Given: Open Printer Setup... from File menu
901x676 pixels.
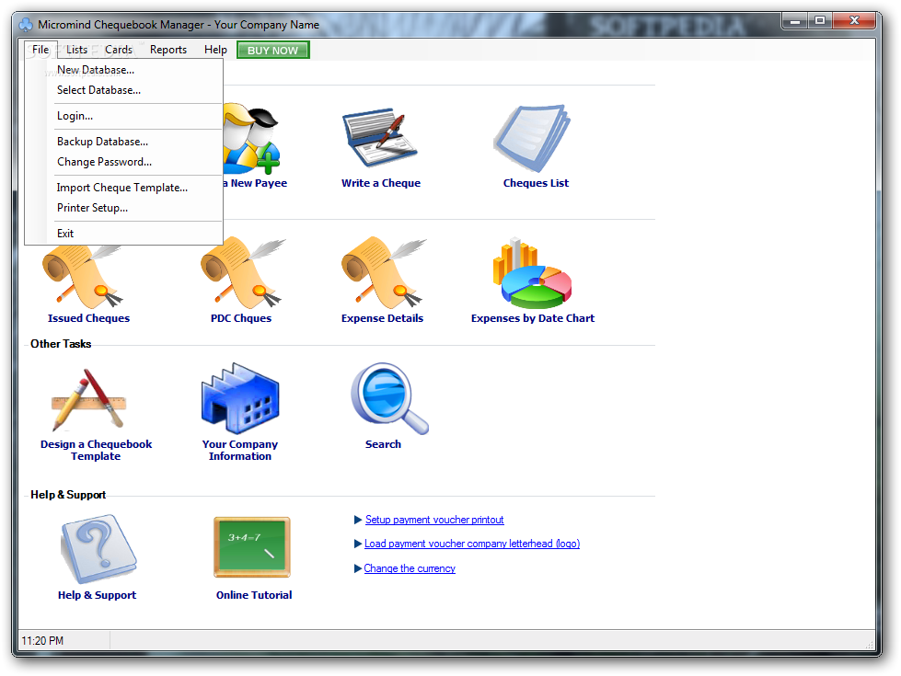Looking at the screenshot, I should 123,208.
